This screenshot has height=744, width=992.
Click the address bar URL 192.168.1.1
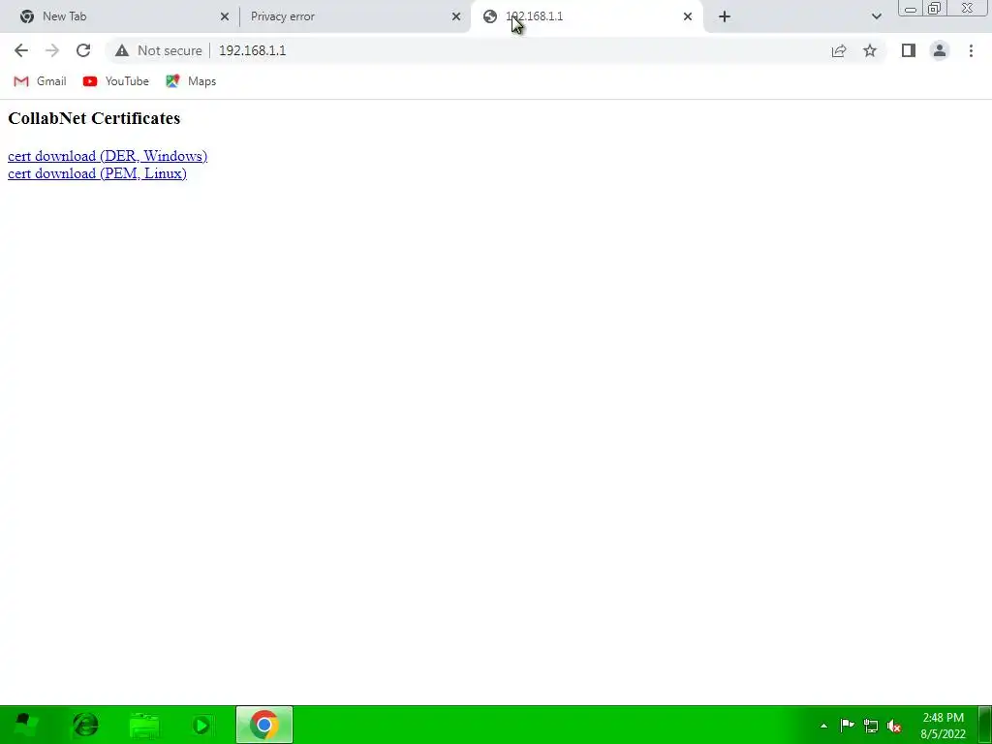coord(253,50)
